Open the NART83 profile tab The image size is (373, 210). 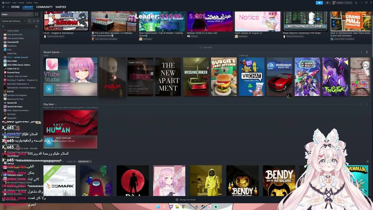61,7
